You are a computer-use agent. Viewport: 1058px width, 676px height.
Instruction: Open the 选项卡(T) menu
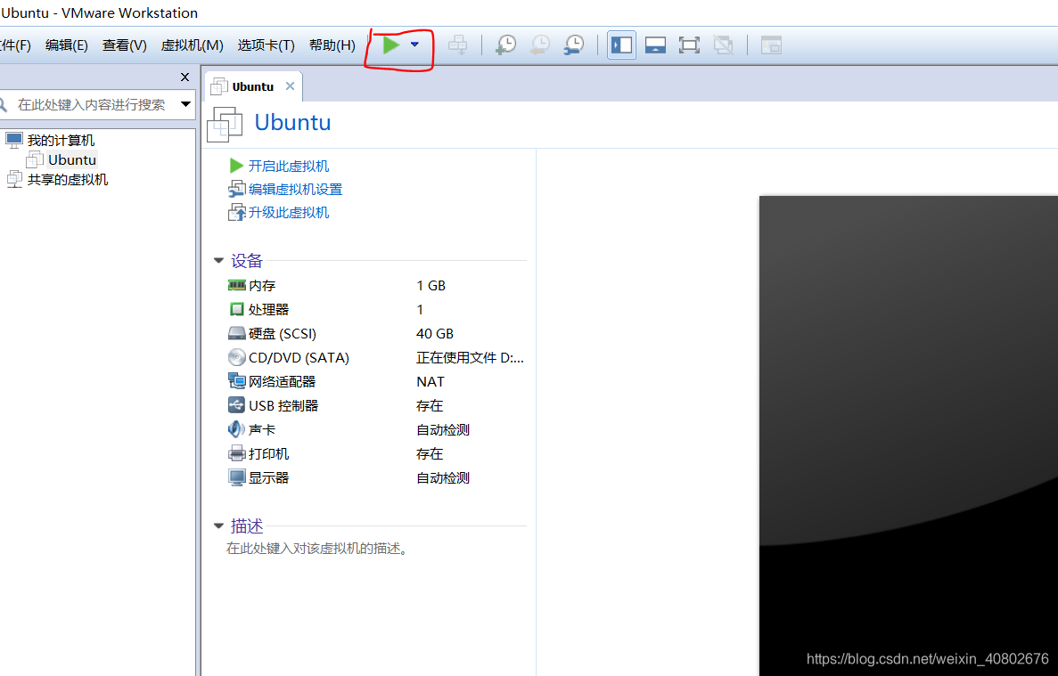[x=266, y=45]
